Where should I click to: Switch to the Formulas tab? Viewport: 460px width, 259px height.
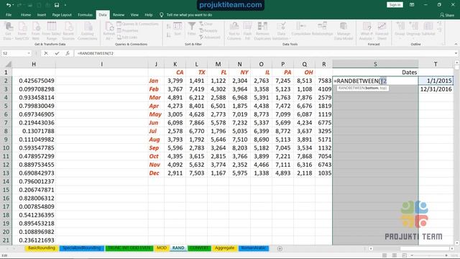[x=85, y=14]
